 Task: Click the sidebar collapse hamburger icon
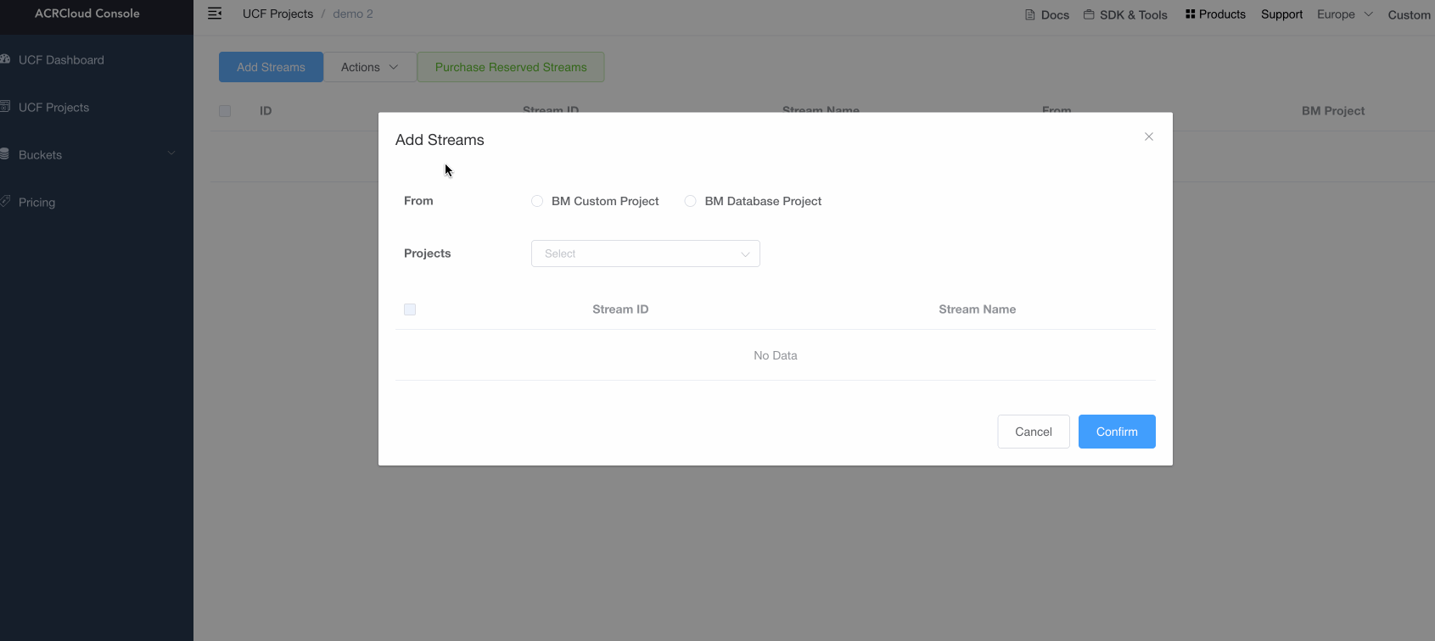[x=215, y=14]
